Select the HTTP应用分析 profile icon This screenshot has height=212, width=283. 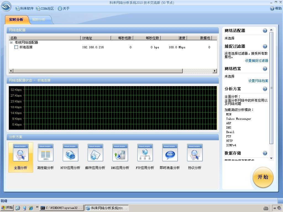click(70, 157)
